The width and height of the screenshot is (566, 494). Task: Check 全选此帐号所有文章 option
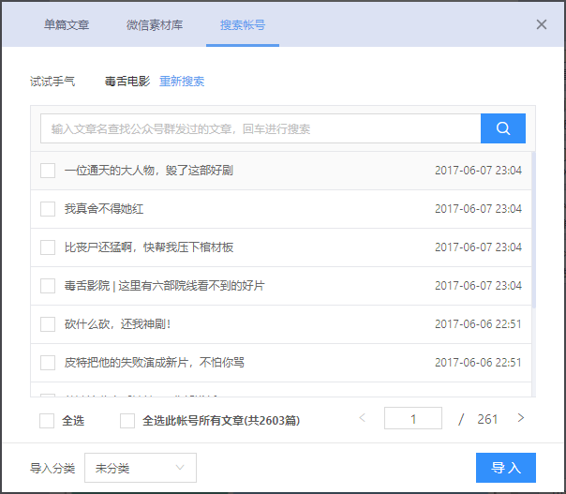coord(127,421)
